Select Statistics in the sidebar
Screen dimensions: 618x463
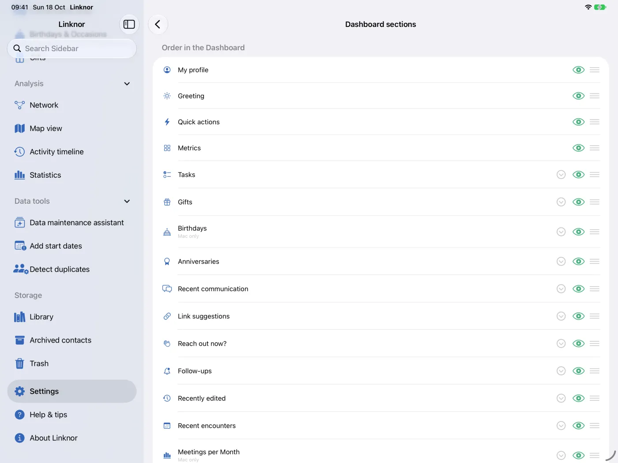click(x=72, y=175)
